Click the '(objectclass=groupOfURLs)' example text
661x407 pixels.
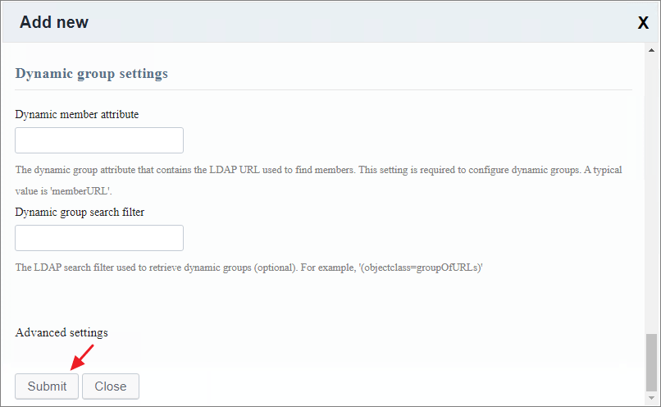pyautogui.click(x=420, y=268)
